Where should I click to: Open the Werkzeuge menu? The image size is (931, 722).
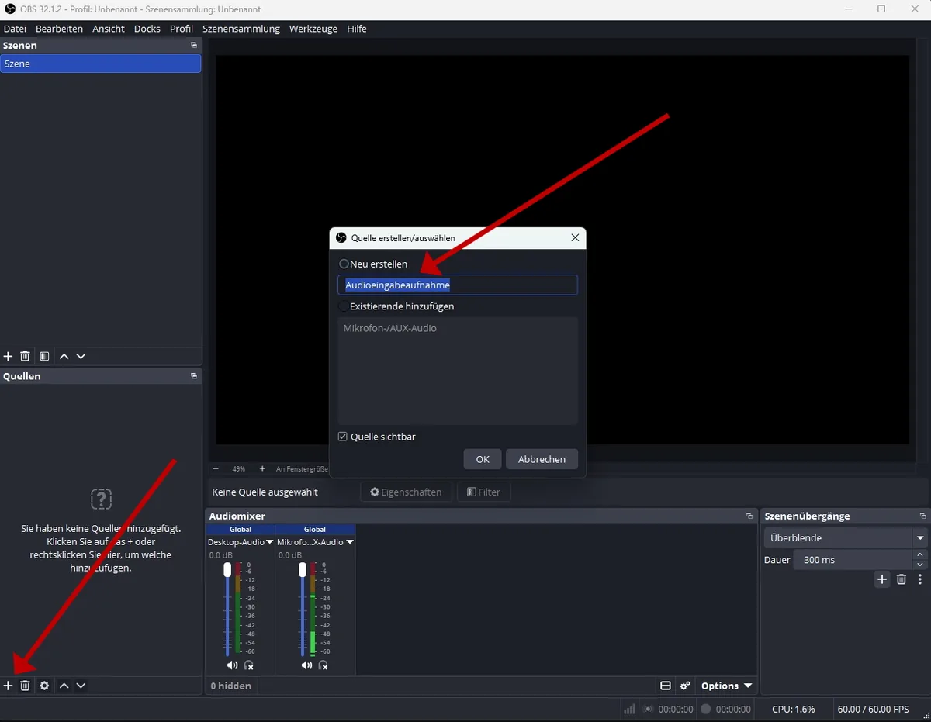(313, 29)
